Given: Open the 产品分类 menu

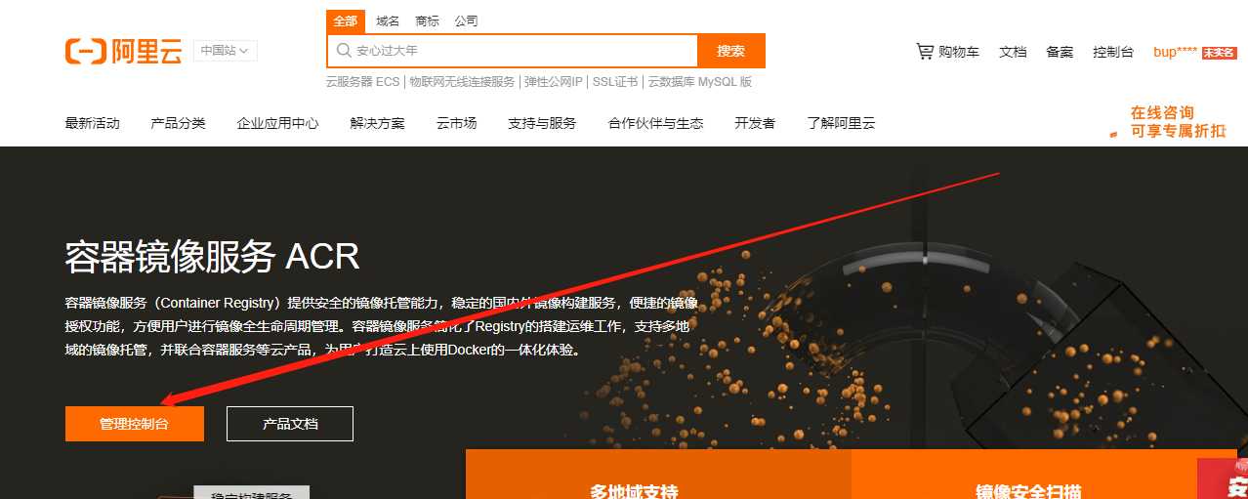Looking at the screenshot, I should click(179, 123).
